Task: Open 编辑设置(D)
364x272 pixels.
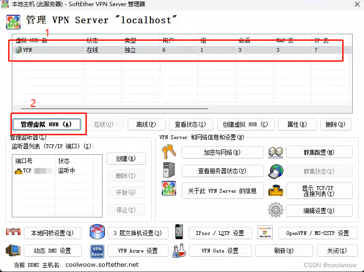Action: point(319,211)
